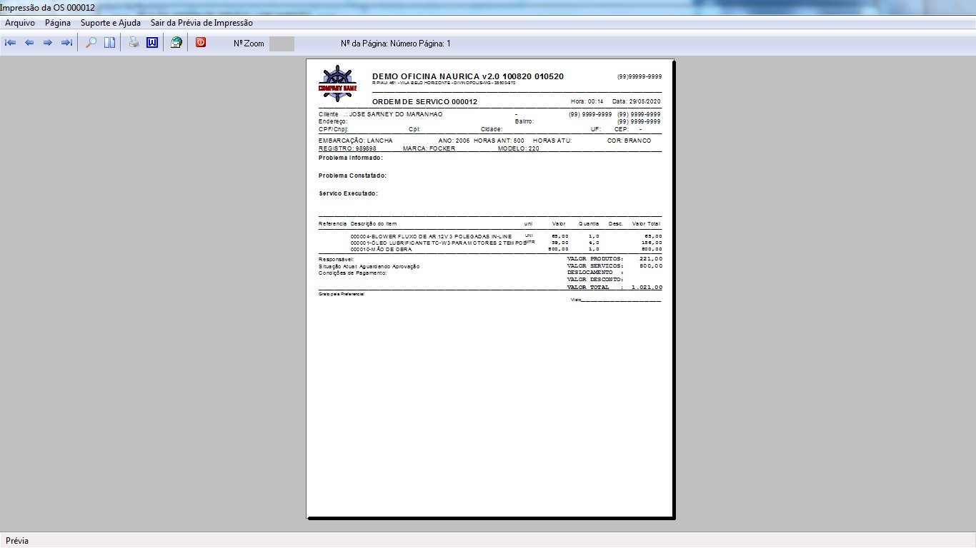The image size is (976, 548).
Task: Open the Suporte e Ajuda menu
Action: coord(111,23)
